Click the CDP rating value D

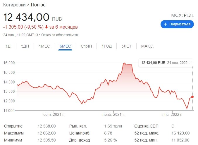pos(173,126)
